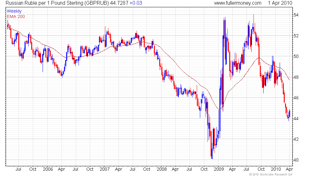Viewport: 309px width, 177px height.
Task: Open the www.fullermoney.com link
Action: click(x=238, y=3)
